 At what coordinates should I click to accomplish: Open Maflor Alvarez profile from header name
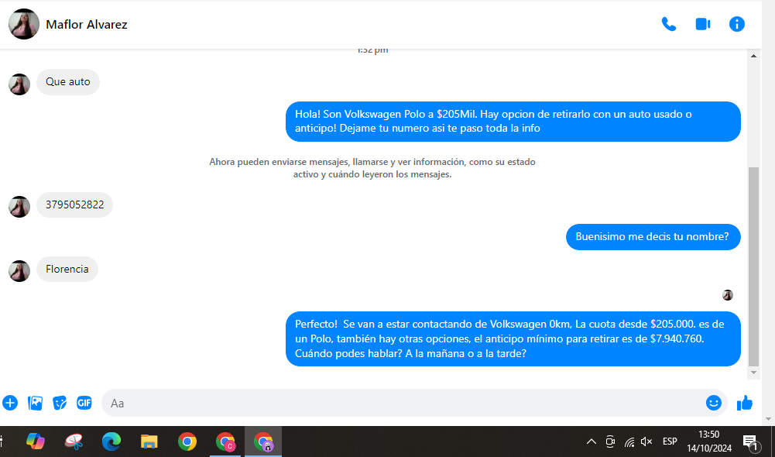point(87,24)
